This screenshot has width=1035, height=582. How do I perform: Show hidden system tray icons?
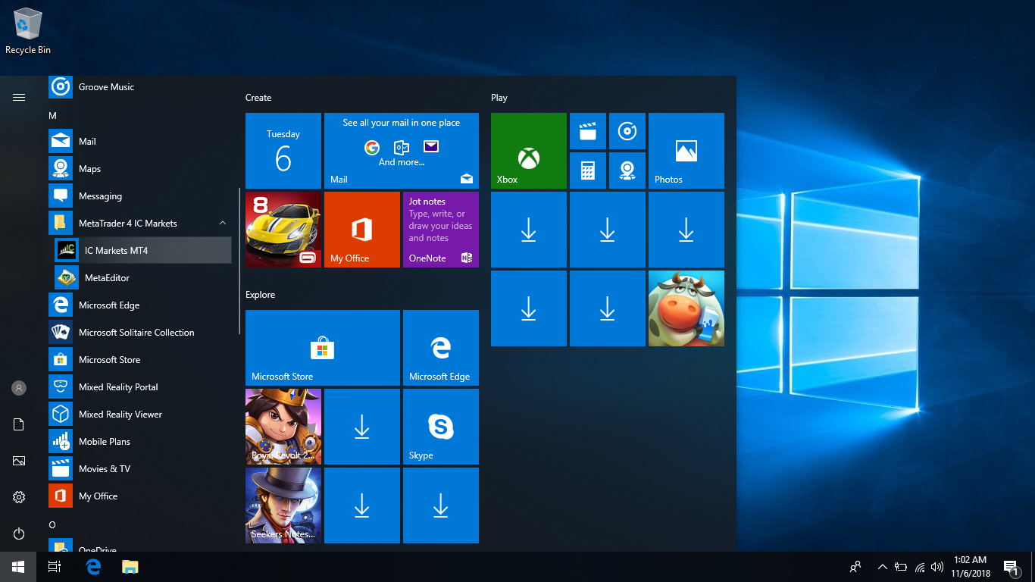point(883,567)
